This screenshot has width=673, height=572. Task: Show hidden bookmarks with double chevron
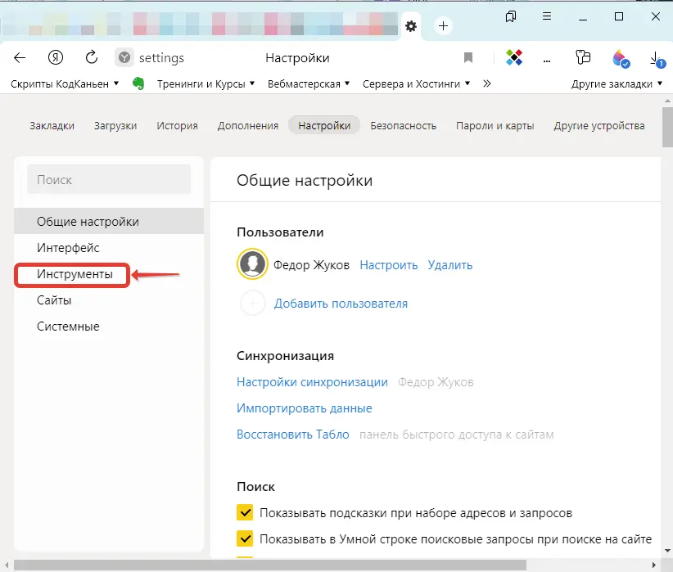[487, 83]
